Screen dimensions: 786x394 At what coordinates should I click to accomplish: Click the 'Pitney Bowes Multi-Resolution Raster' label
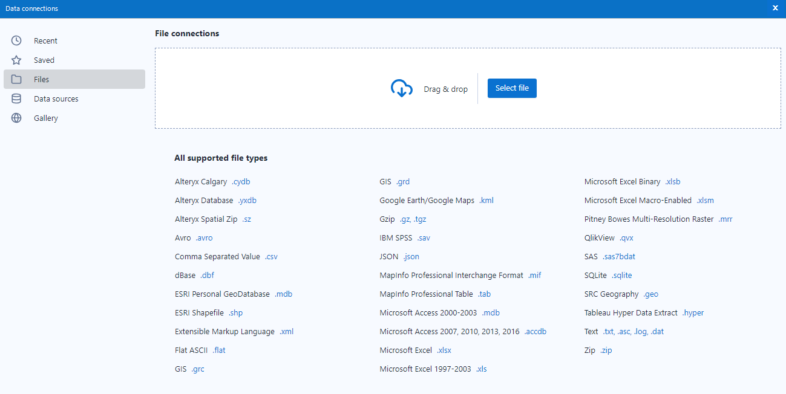coord(649,219)
